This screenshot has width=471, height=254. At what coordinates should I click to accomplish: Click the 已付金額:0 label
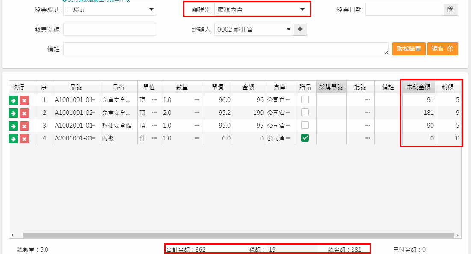409,249
